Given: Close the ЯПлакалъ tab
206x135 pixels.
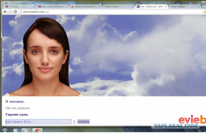Looking at the screenshot, I should click(34, 6).
